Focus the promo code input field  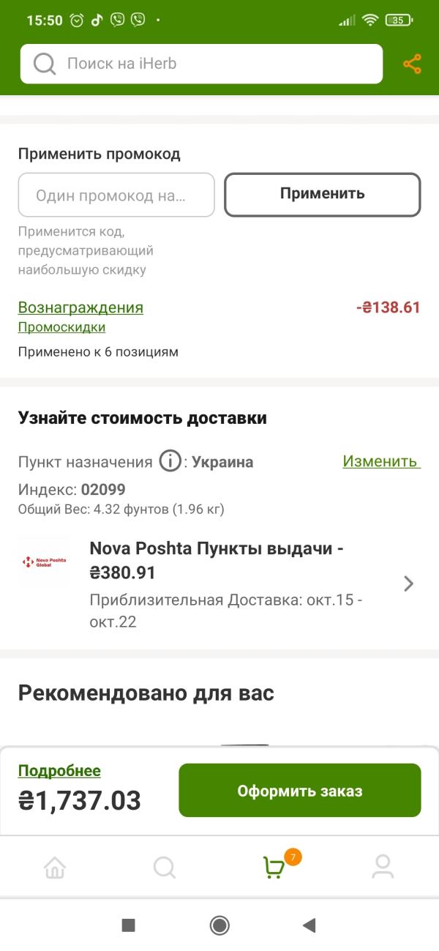pos(116,195)
